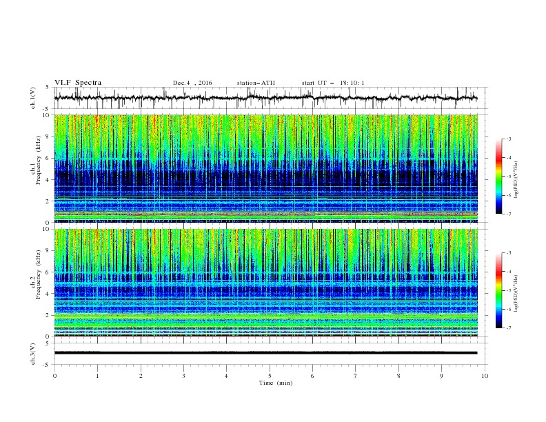
Task: Click tick label "5" on the Time axis
Action: pos(270,376)
